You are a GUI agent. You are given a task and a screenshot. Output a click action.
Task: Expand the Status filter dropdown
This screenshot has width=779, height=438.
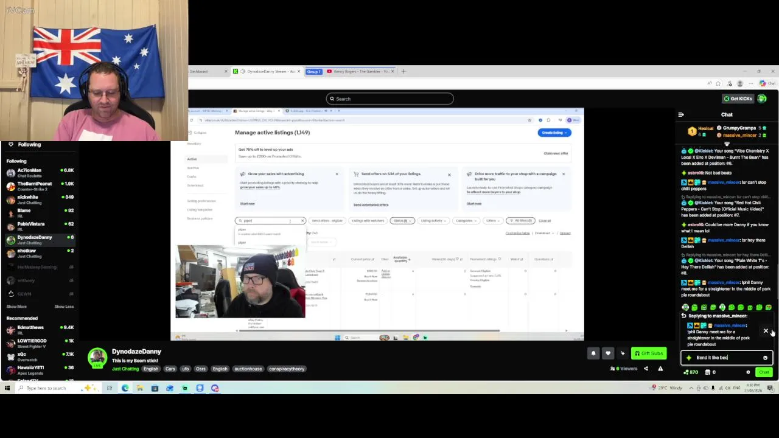click(x=402, y=221)
